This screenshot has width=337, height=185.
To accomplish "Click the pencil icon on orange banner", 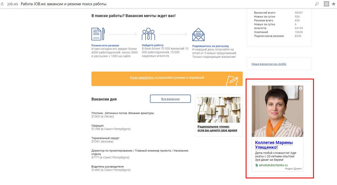I will (x=232, y=80).
